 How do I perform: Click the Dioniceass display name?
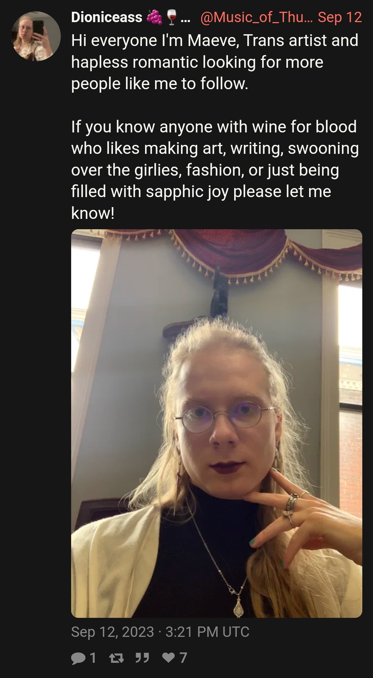(107, 17)
